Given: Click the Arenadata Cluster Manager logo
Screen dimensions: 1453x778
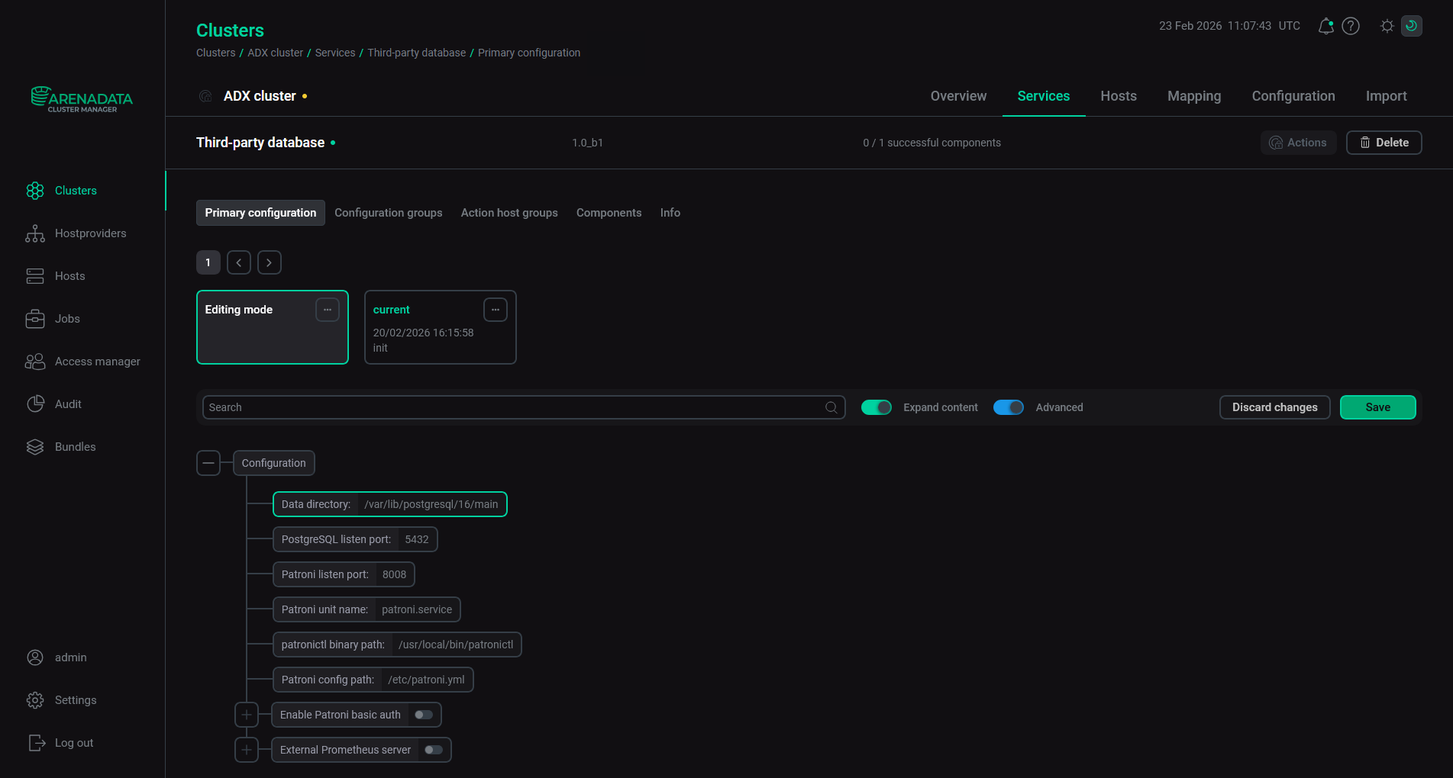Looking at the screenshot, I should click(x=82, y=99).
